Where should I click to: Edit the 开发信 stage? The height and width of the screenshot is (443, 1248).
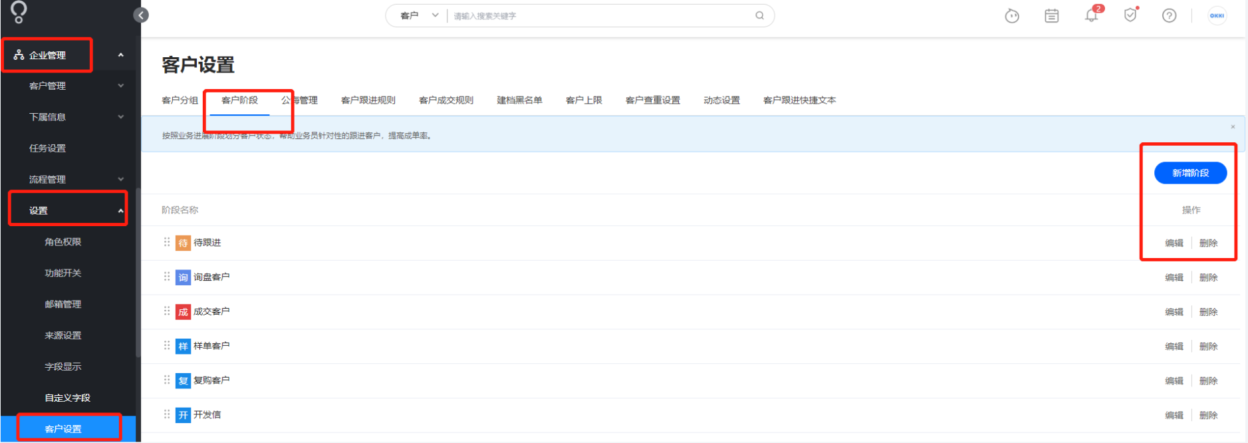[1174, 415]
